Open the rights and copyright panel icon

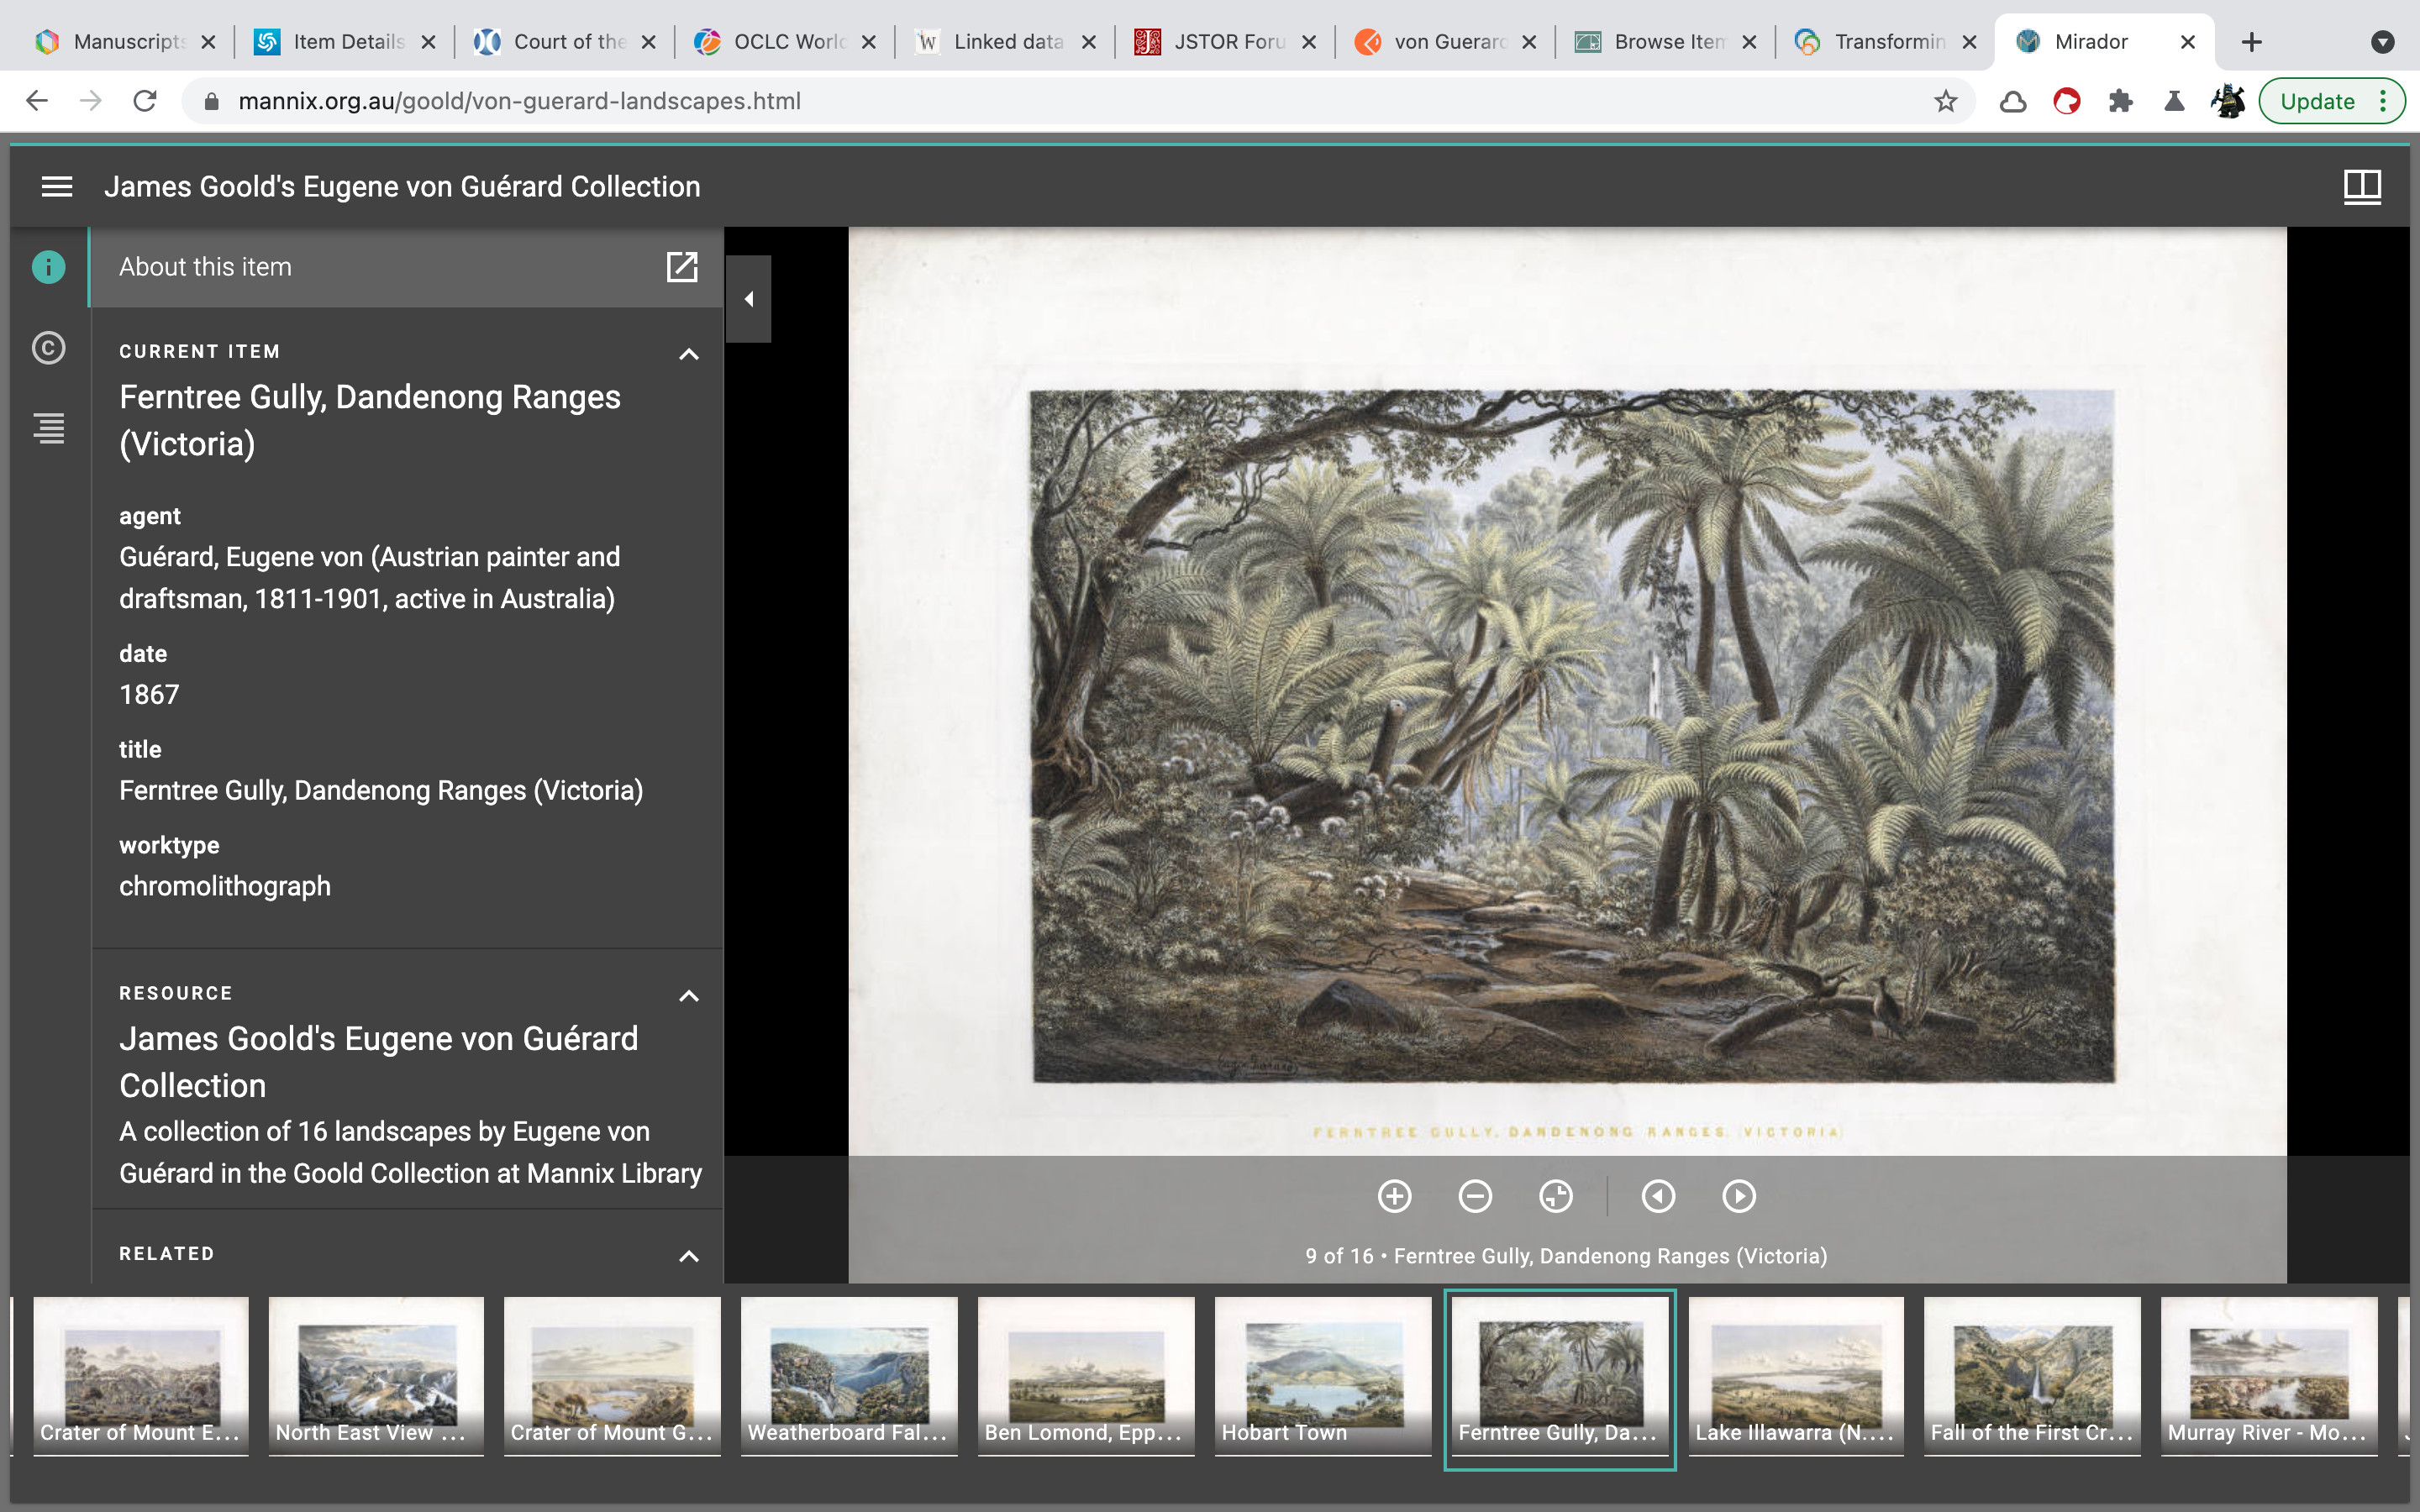pyautogui.click(x=49, y=348)
